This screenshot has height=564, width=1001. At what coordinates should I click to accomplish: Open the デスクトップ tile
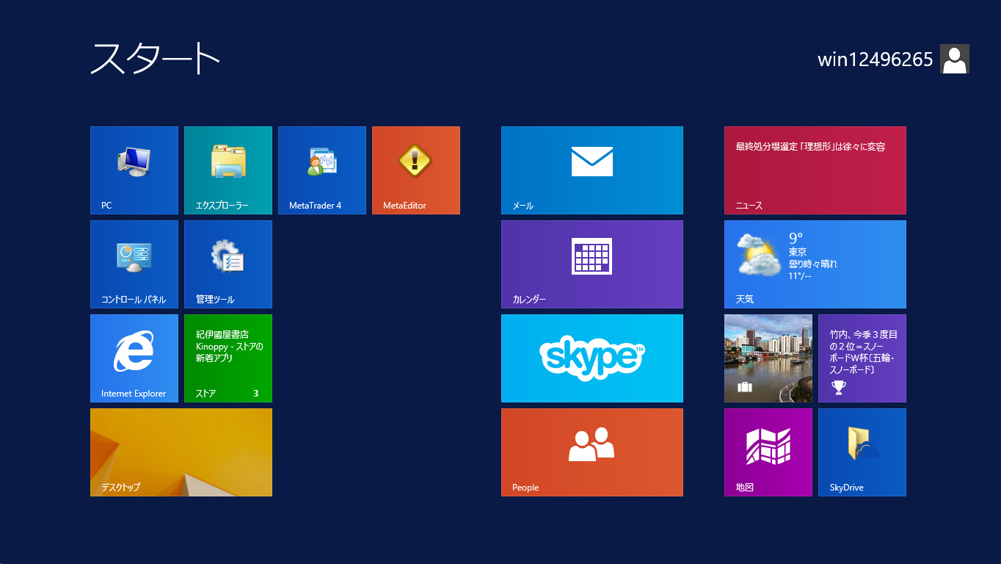[x=181, y=452]
